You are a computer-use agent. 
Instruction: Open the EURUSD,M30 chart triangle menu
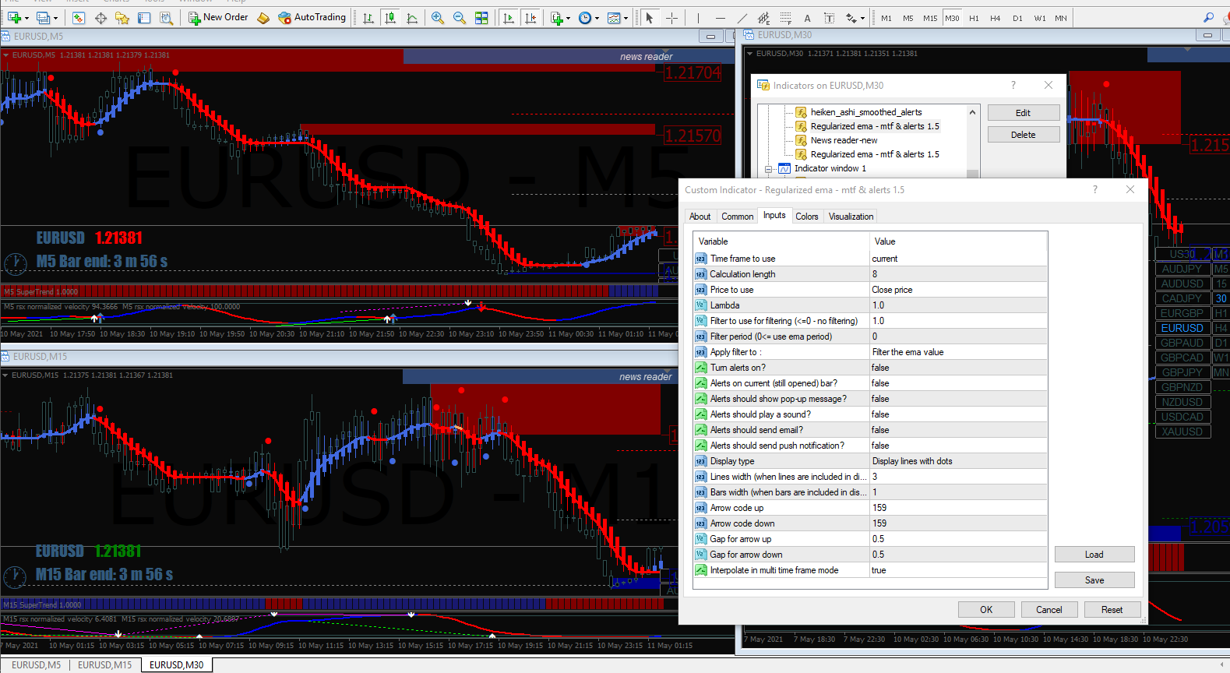point(750,54)
